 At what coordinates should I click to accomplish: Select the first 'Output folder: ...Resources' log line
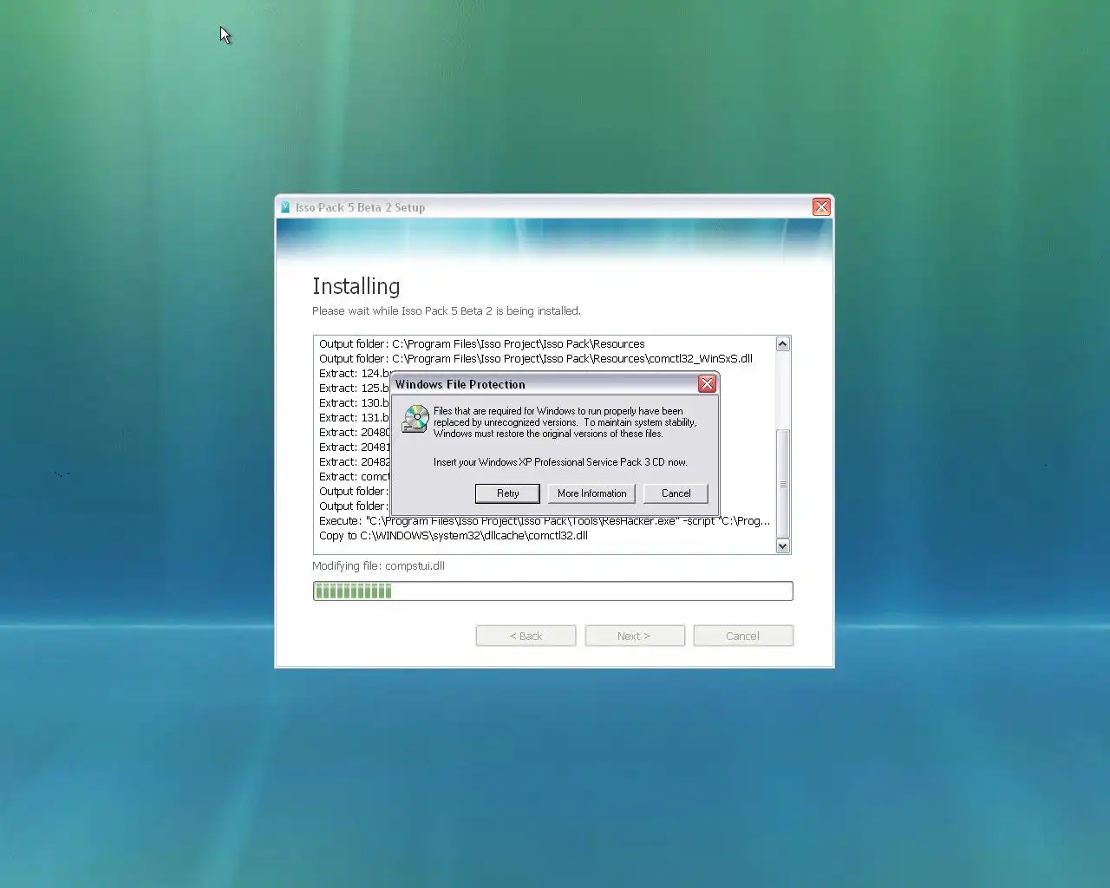point(481,344)
